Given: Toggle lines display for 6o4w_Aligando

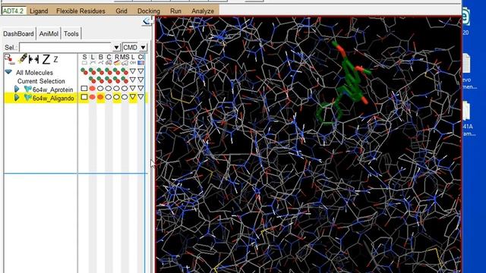Looking at the screenshot, I should [x=93, y=97].
